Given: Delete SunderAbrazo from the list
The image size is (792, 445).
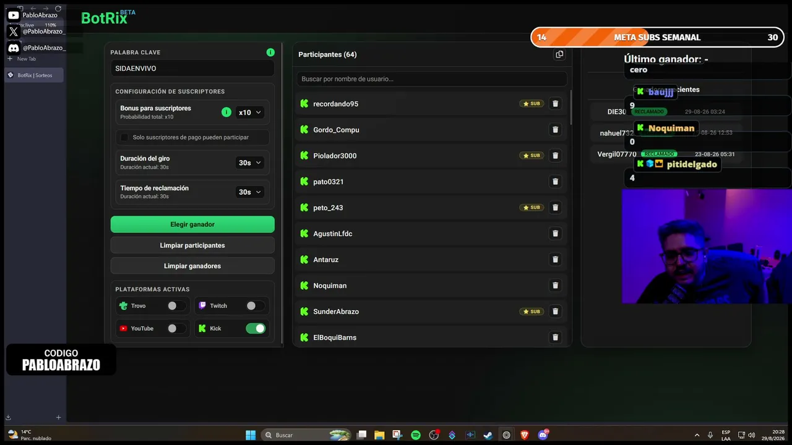Looking at the screenshot, I should [555, 311].
